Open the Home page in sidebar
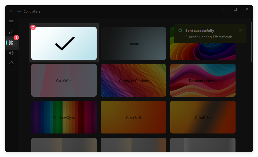 pos(11,32)
